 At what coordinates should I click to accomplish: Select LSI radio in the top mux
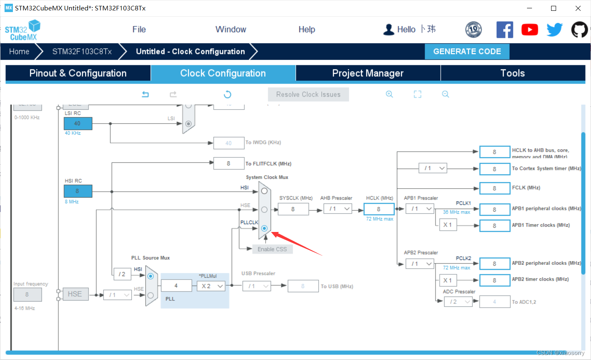coord(188,123)
